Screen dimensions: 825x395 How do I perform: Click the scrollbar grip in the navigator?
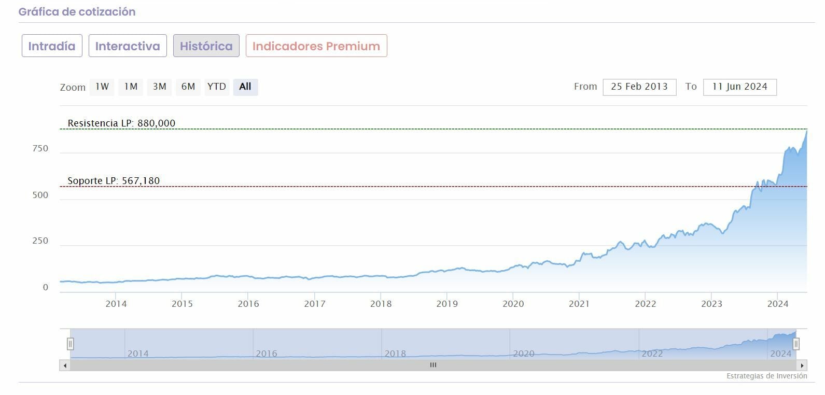click(x=433, y=365)
